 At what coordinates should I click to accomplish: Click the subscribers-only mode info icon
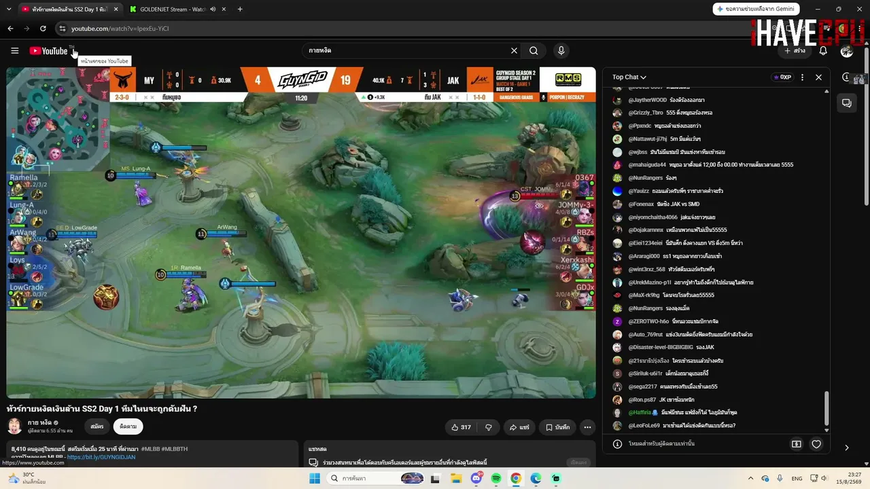pyautogui.click(x=617, y=444)
